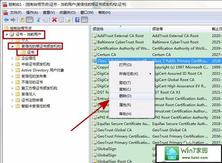
Task: Open the 文件(F) menu
Action: [16, 12]
